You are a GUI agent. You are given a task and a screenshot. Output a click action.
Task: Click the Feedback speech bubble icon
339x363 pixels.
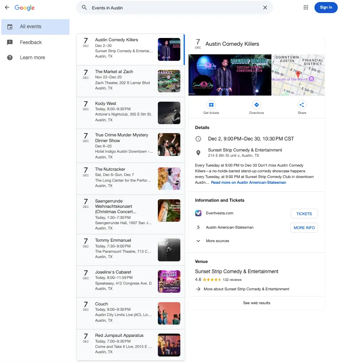[10, 42]
